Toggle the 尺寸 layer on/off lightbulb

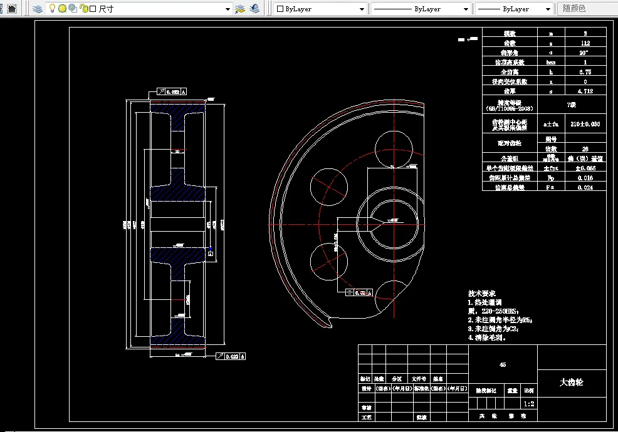pyautogui.click(x=52, y=8)
